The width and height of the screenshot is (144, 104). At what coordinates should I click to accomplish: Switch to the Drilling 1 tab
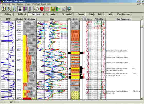pyautogui.click(x=8, y=14)
